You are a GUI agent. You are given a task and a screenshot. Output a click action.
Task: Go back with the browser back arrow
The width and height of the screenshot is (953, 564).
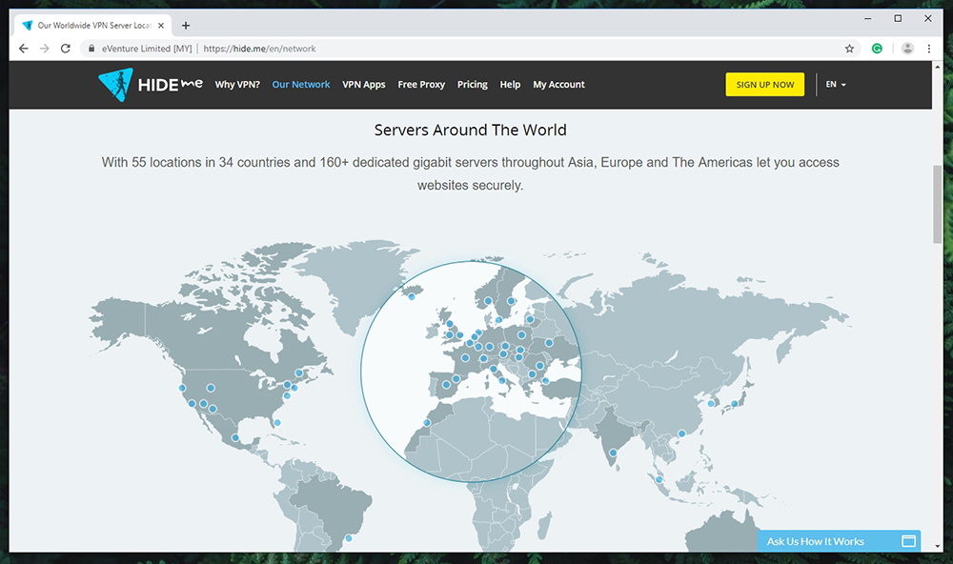coord(23,49)
